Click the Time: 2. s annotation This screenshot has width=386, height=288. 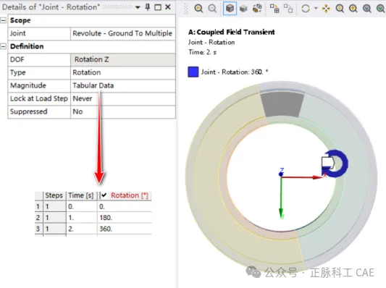coord(202,52)
